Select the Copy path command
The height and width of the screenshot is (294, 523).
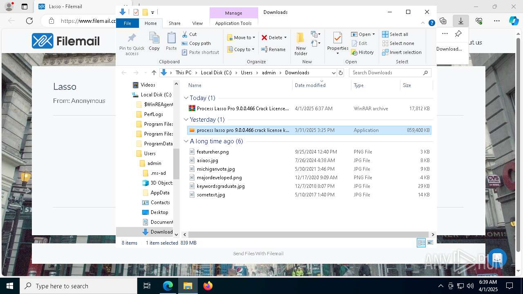pos(196,43)
